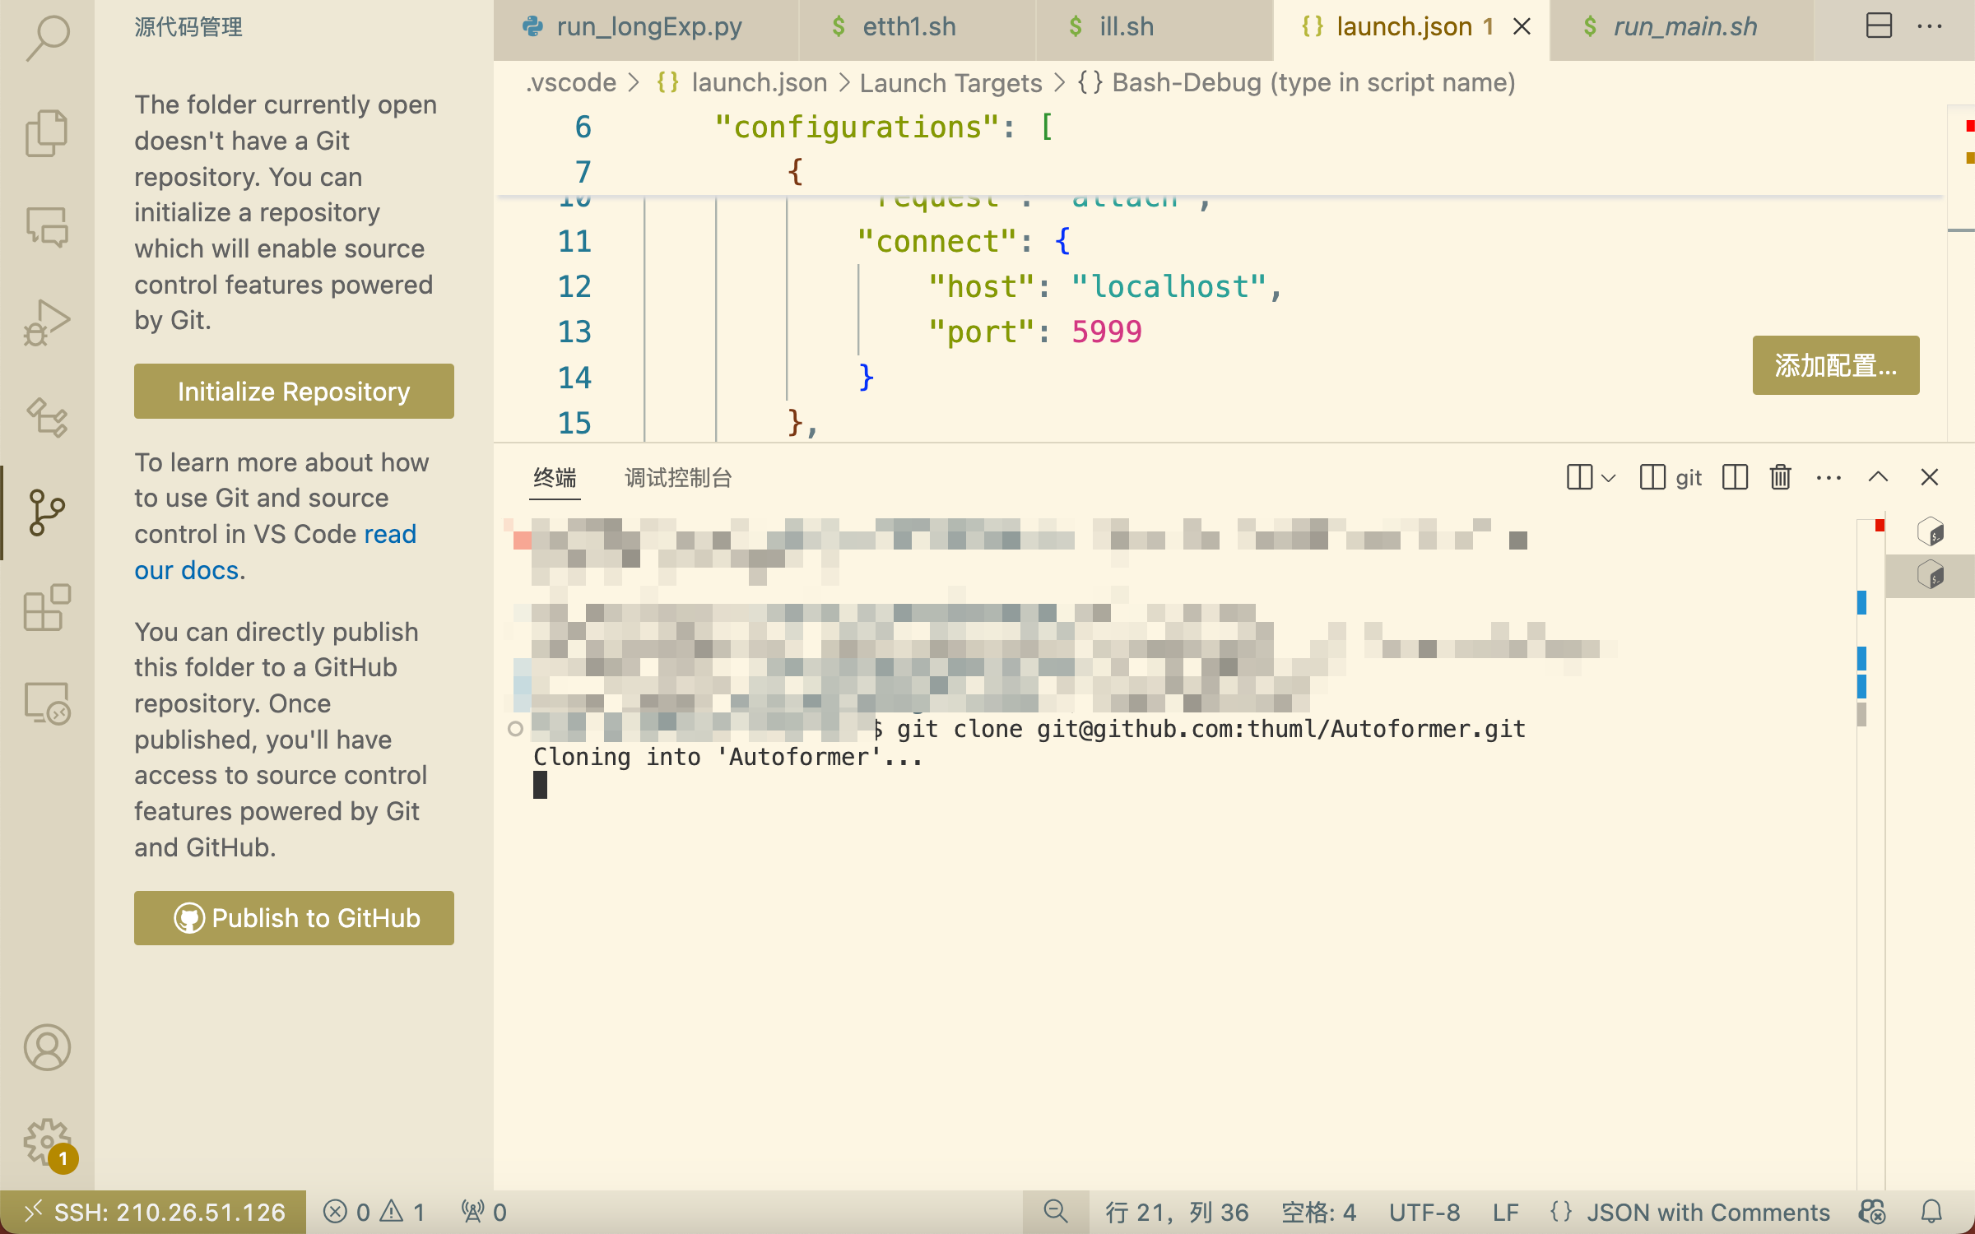Click the launch.json breadcrumb item
Image resolution: width=1975 pixels, height=1234 pixels.
point(742,82)
